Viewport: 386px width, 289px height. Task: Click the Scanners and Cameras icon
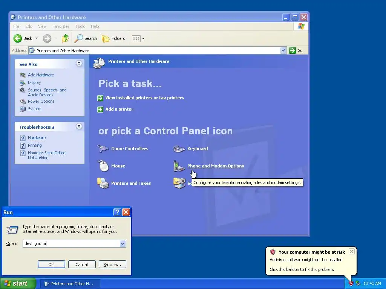click(179, 183)
